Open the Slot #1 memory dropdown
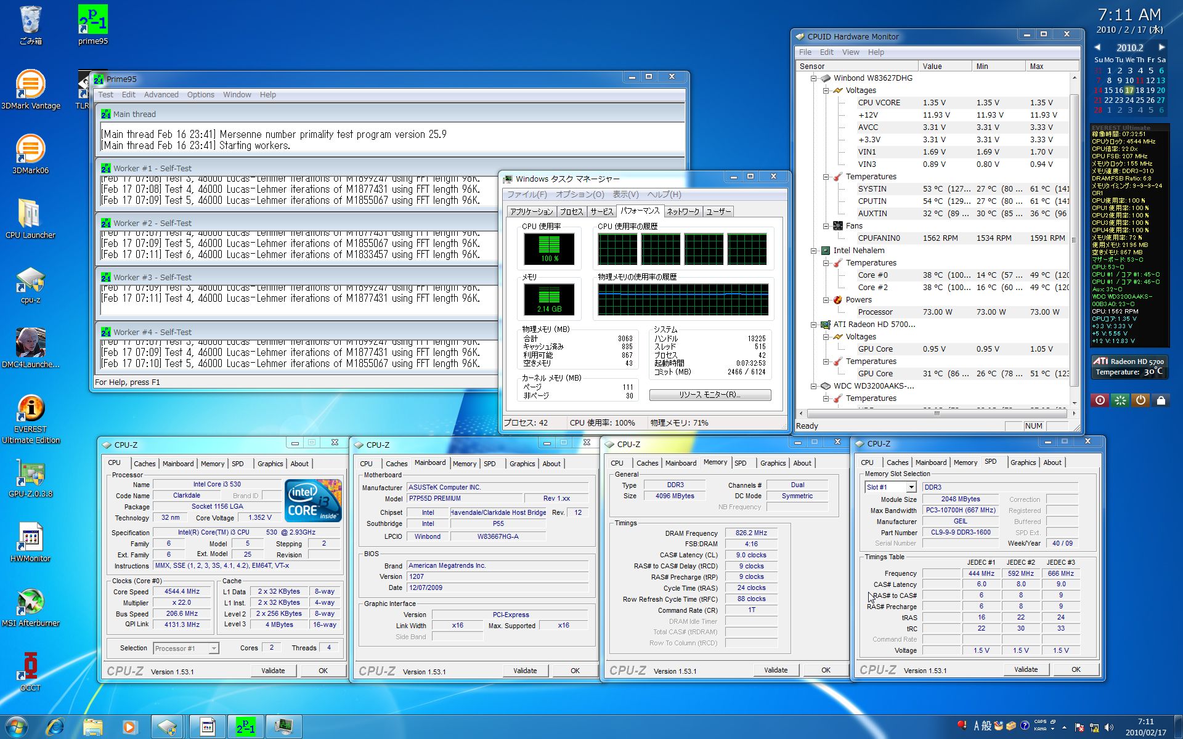This screenshot has width=1183, height=739. point(911,487)
